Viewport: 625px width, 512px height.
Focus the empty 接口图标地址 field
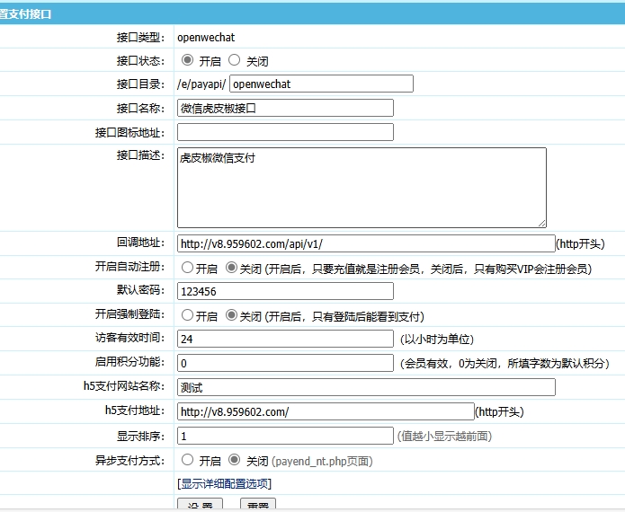click(285, 132)
